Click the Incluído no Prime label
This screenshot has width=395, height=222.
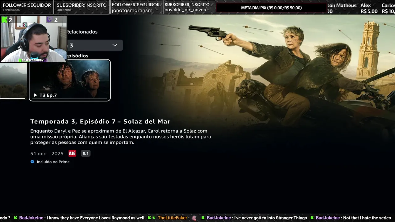click(x=53, y=162)
